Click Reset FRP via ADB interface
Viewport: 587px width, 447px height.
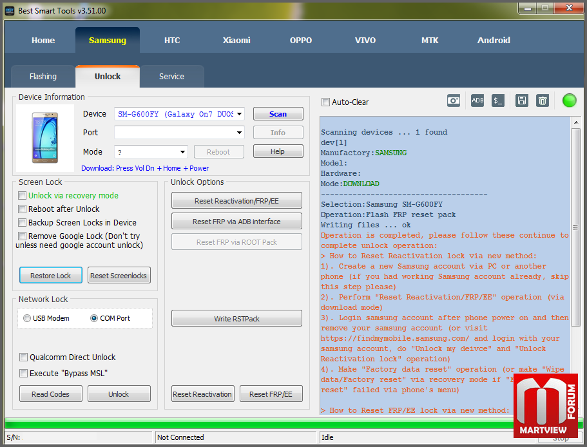[x=236, y=221]
